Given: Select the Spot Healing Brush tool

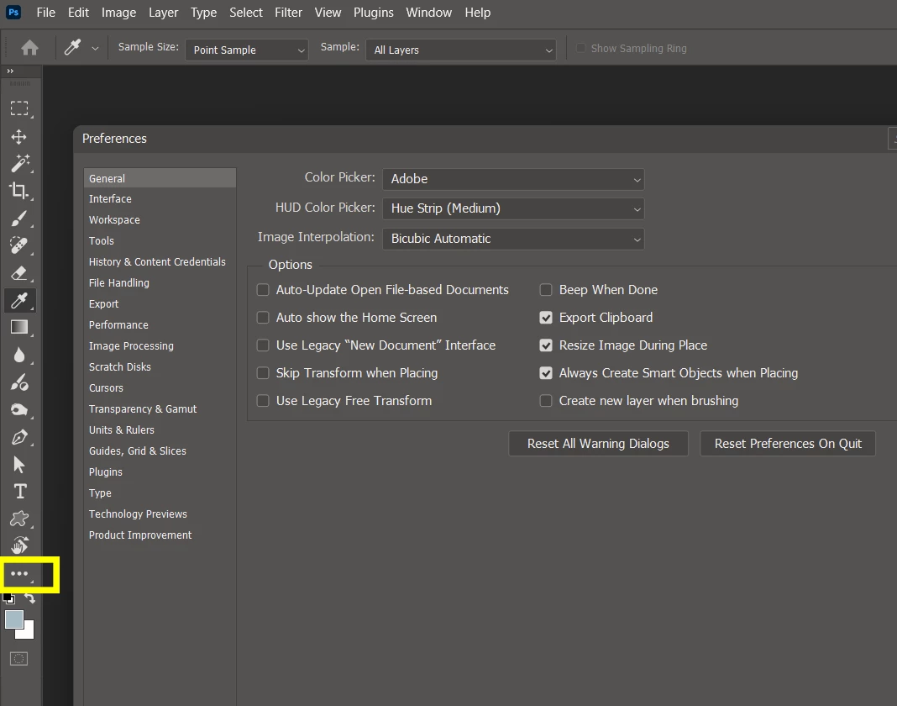Looking at the screenshot, I should tap(18, 245).
